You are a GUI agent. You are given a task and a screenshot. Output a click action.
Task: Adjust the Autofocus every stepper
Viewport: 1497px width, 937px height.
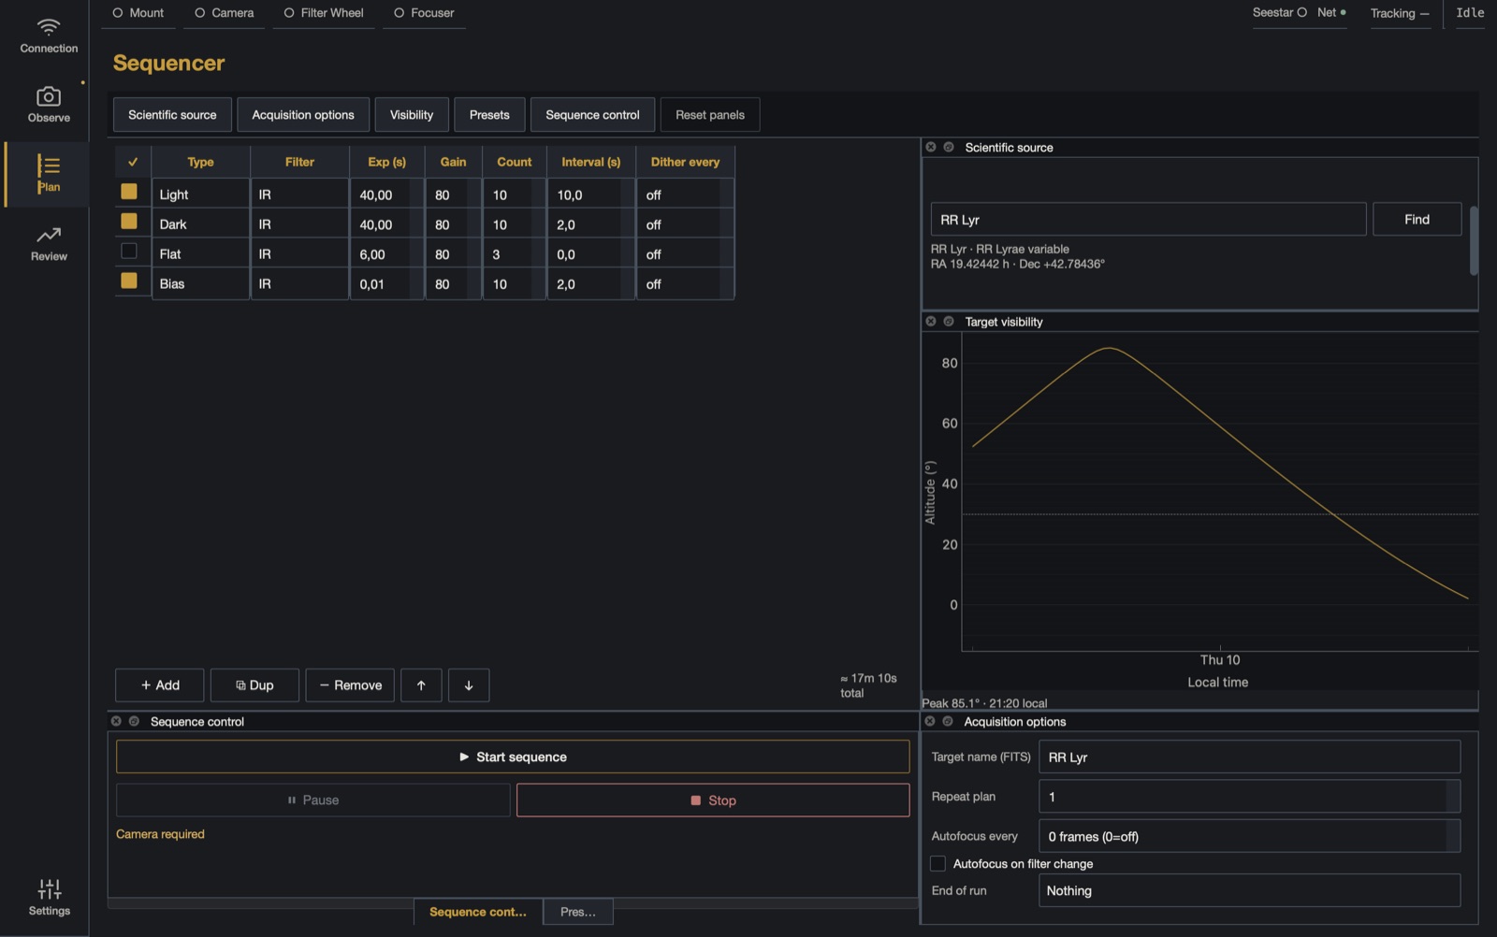[1453, 836]
